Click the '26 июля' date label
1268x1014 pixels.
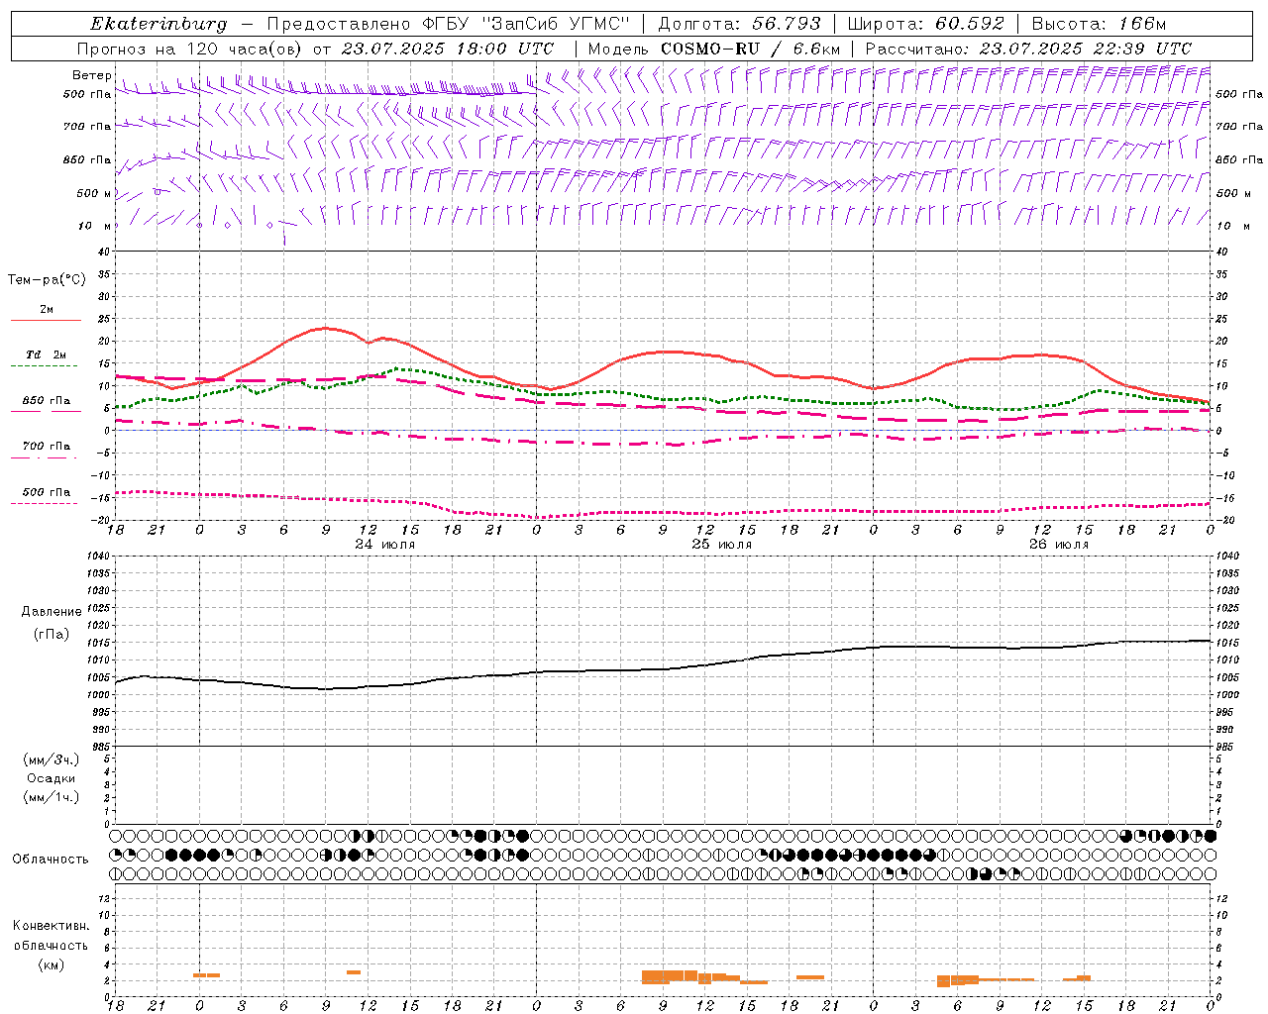1058,545
